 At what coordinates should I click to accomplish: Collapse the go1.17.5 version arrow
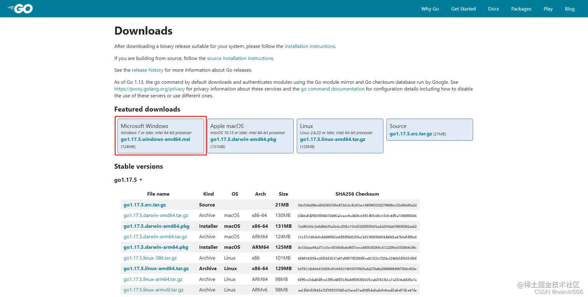click(141, 180)
